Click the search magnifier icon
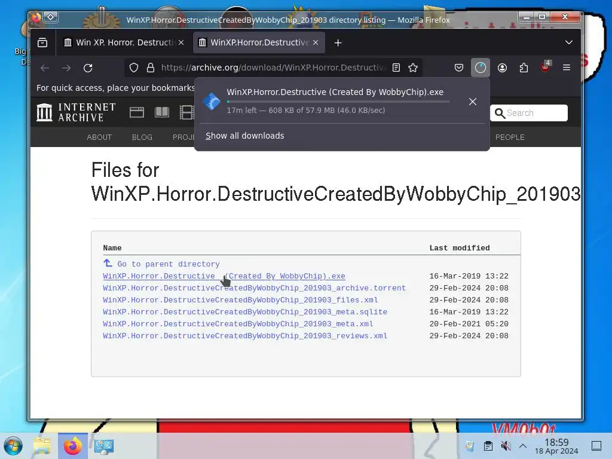This screenshot has width=612, height=459. click(500, 113)
